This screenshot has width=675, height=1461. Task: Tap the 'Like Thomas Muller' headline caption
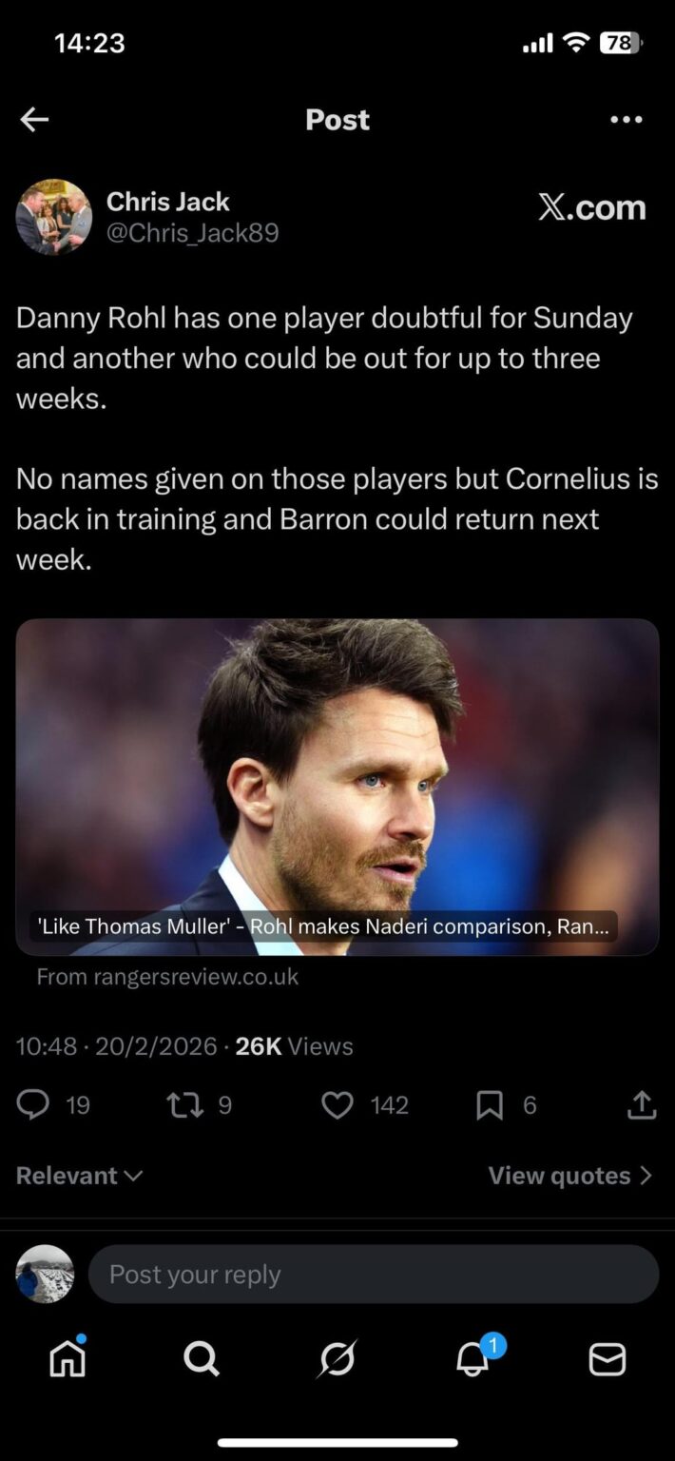(323, 925)
